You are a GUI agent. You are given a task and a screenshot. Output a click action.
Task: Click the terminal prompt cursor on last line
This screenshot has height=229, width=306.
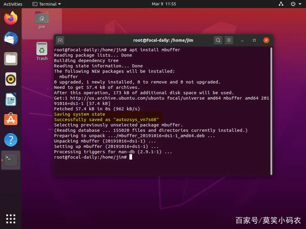coord(131,157)
